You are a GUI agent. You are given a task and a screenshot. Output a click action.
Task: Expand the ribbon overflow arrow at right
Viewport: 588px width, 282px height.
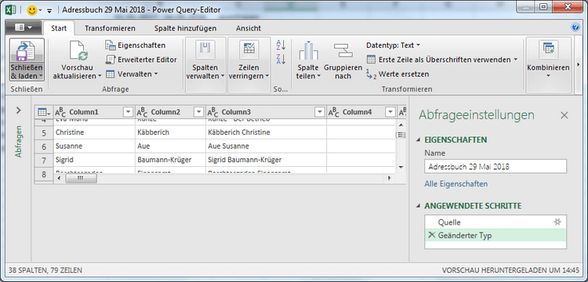pos(579,64)
